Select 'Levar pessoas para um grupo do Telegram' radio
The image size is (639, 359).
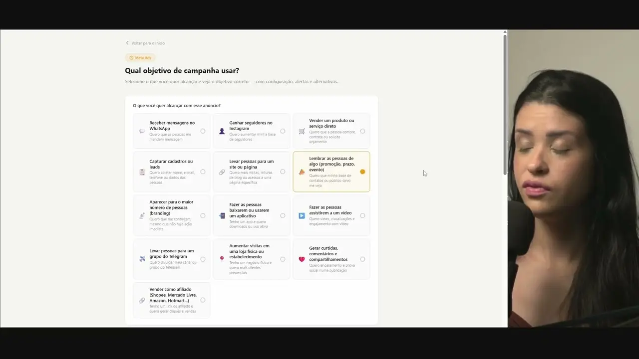(x=203, y=259)
